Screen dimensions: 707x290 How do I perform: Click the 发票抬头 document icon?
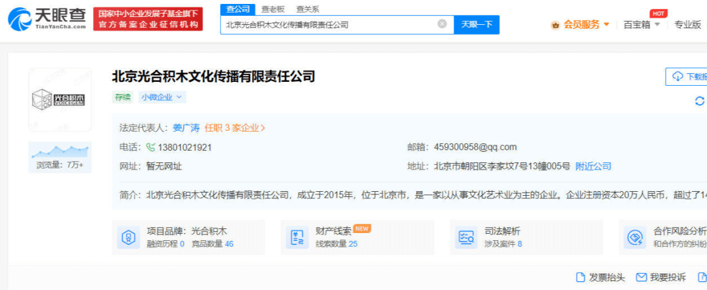click(581, 277)
